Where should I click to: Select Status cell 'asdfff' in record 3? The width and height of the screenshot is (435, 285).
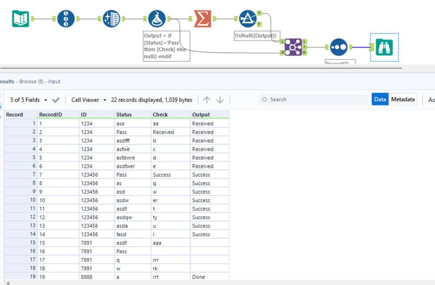(133, 141)
